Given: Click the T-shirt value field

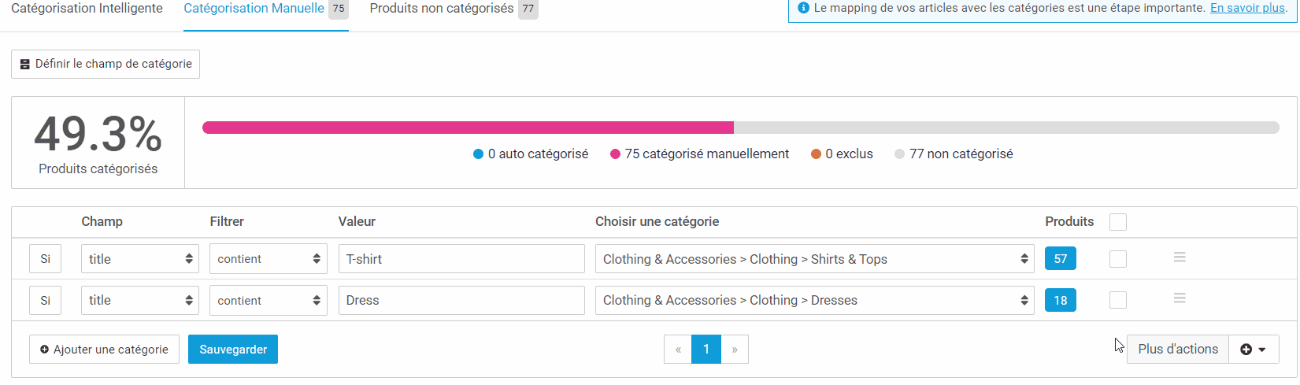Looking at the screenshot, I should click(461, 259).
